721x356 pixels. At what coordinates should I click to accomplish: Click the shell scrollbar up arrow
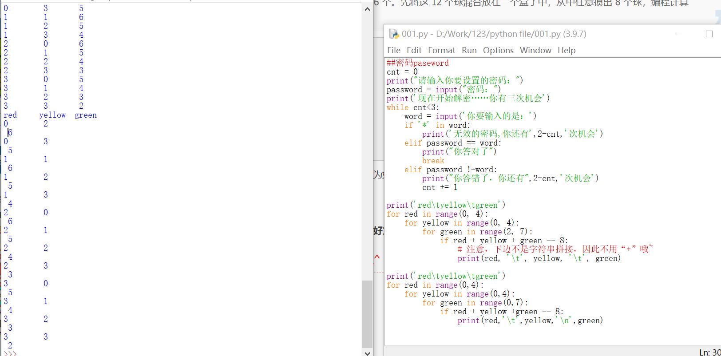(367, 9)
